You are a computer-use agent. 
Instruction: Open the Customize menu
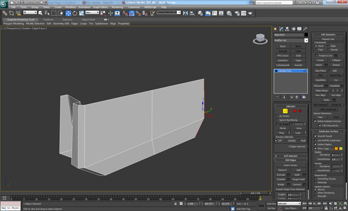point(134,7)
